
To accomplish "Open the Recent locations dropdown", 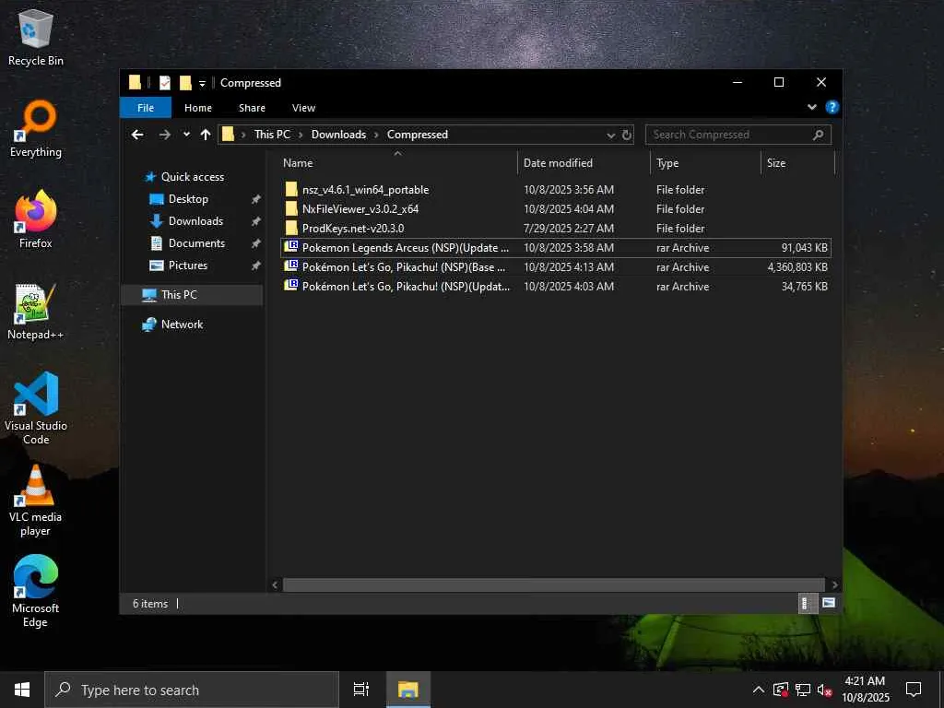I will 186,135.
